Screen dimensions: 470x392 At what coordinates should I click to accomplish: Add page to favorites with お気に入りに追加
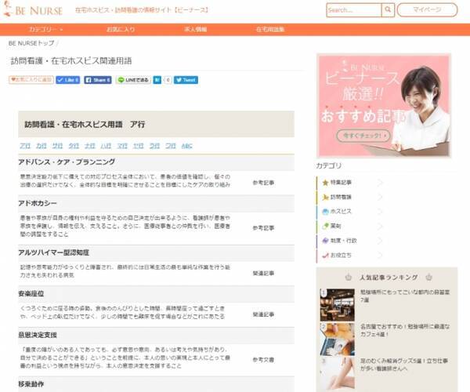(x=31, y=80)
